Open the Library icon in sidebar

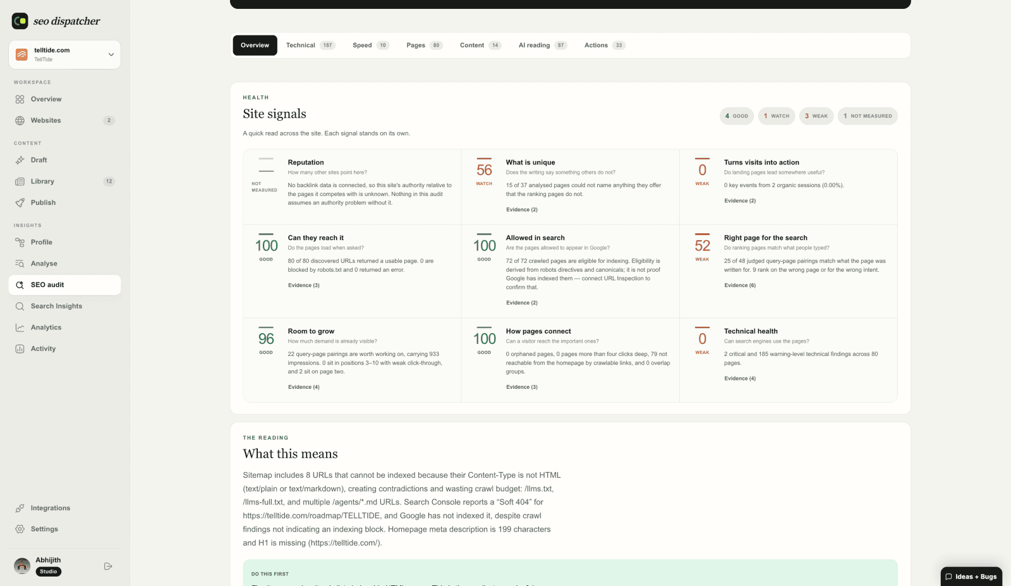pyautogui.click(x=20, y=181)
